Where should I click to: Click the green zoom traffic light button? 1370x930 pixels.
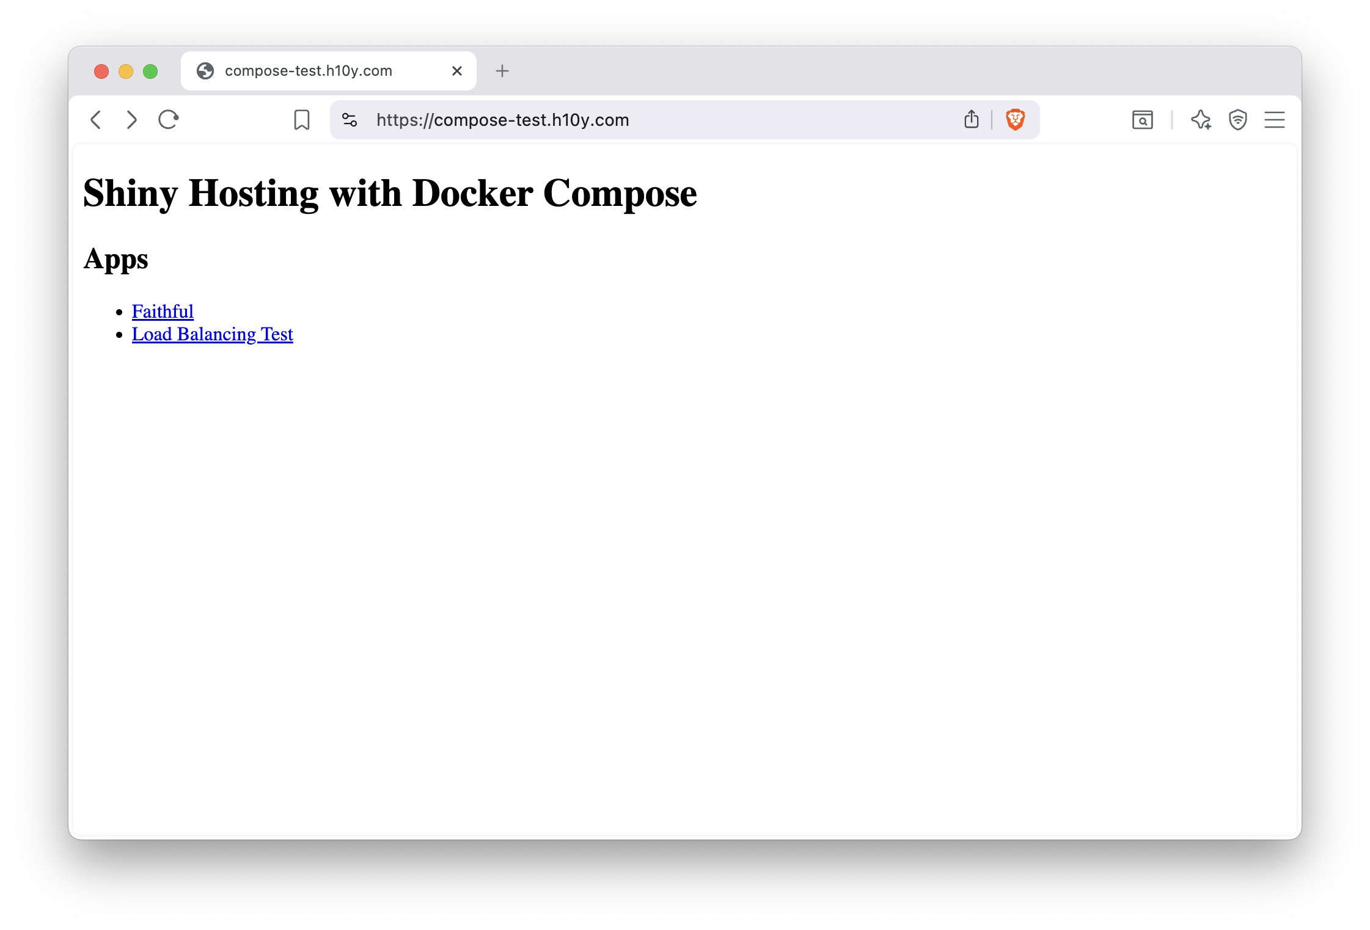[x=150, y=70]
